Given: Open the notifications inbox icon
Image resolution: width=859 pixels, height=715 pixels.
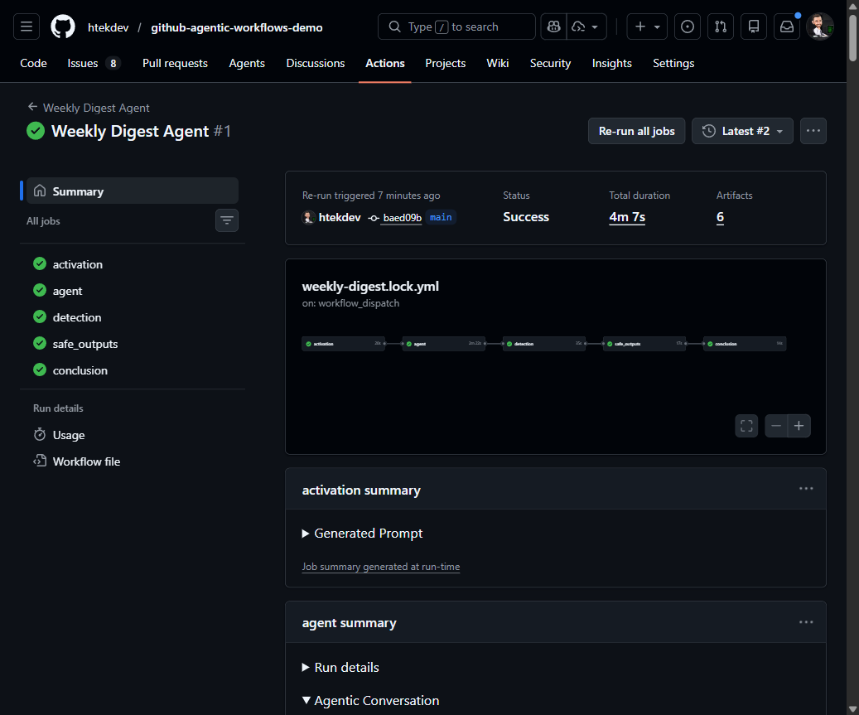Looking at the screenshot, I should [x=786, y=26].
